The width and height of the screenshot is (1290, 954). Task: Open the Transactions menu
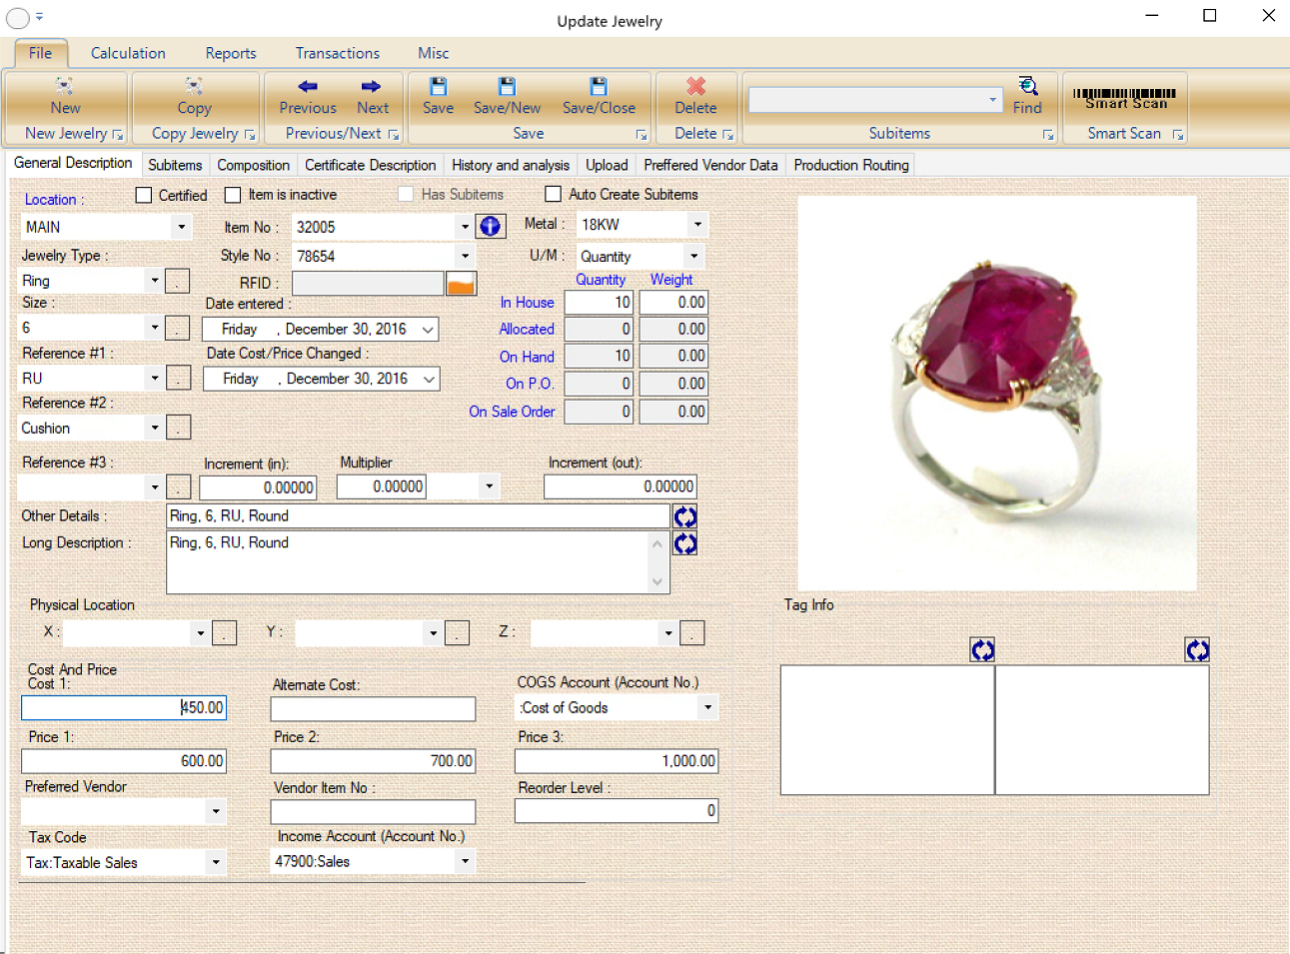click(337, 53)
